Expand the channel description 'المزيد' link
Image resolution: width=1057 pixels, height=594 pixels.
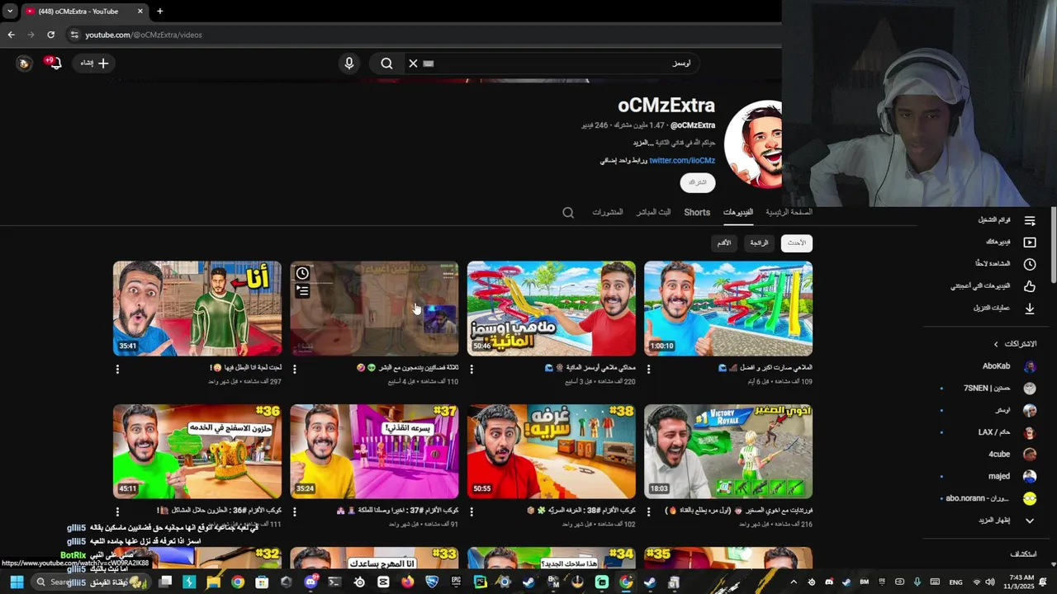[643, 143]
